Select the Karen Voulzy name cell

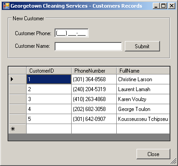[x=143, y=99]
